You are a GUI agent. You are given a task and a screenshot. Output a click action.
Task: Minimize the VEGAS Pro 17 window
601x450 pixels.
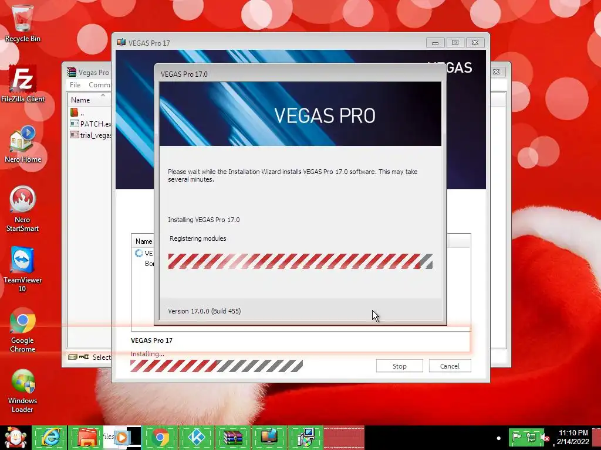tap(435, 42)
